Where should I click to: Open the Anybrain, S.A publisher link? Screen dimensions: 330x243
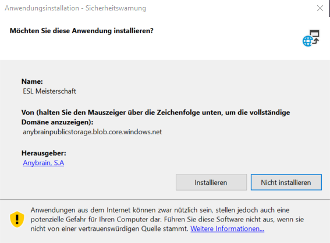click(x=44, y=163)
